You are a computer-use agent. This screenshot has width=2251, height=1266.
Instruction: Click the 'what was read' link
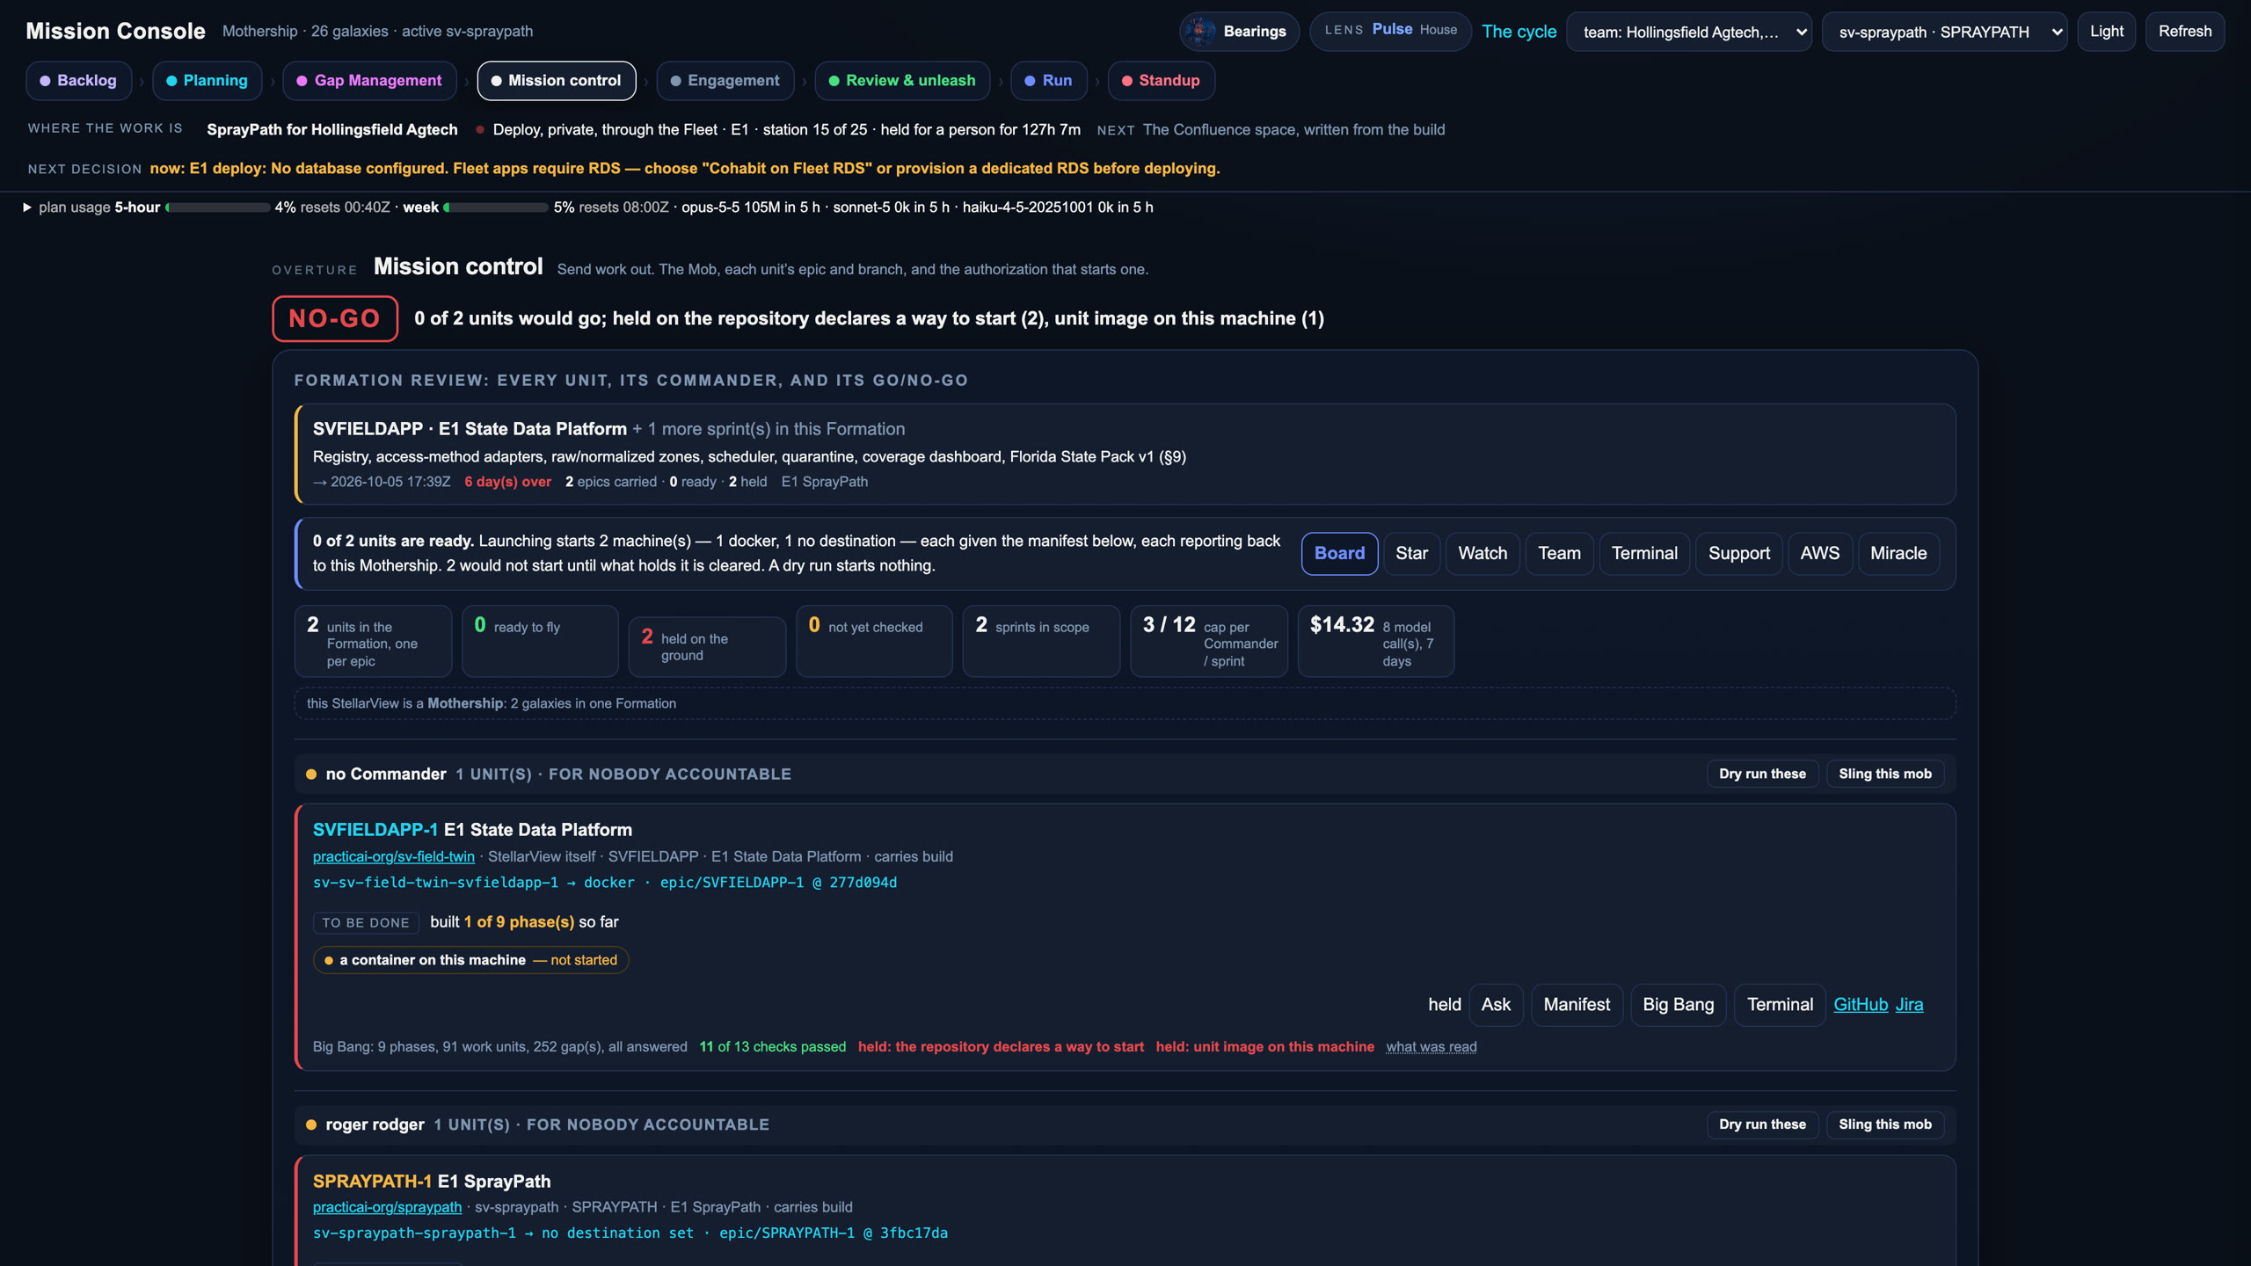click(1431, 1047)
